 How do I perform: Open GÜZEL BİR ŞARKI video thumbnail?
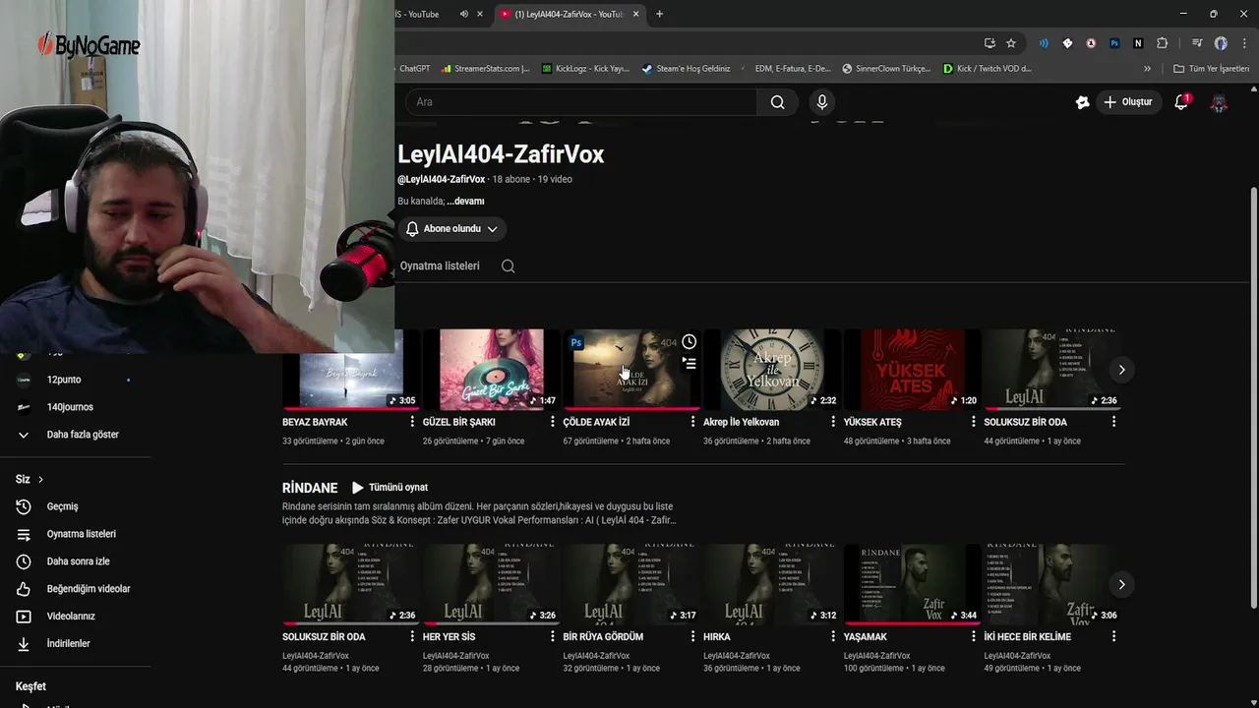tap(491, 370)
